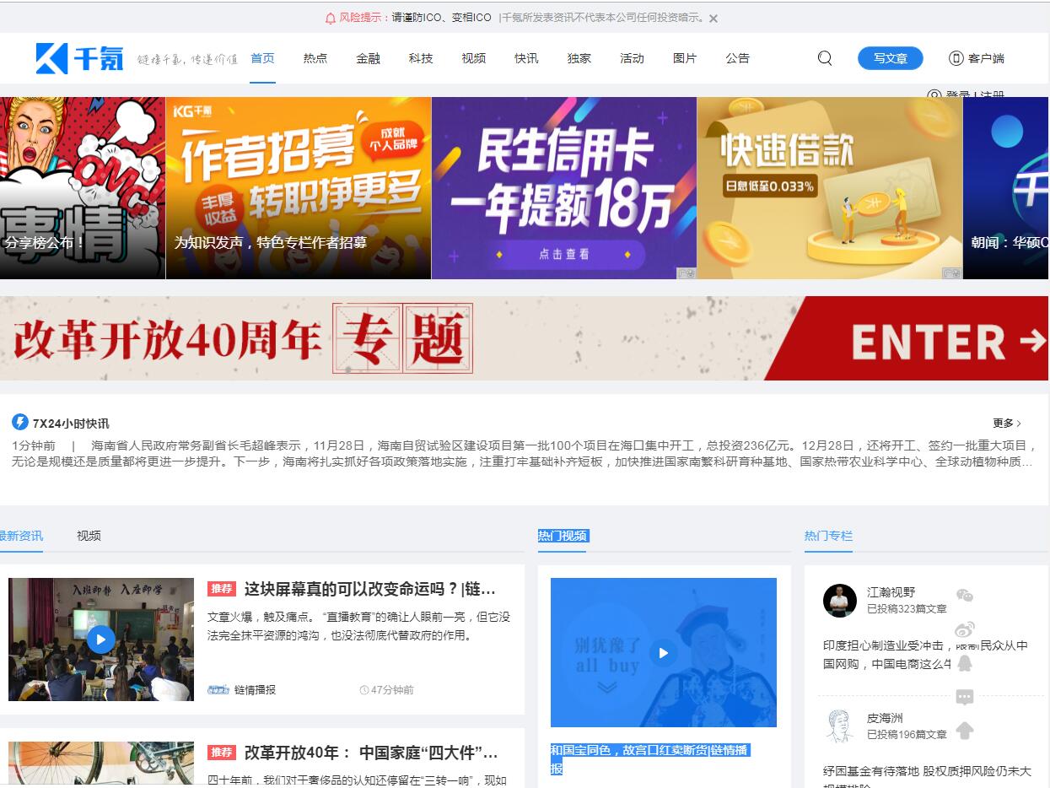1050x788 pixels.
Task: Open the 活动 nav item
Action: (x=632, y=58)
